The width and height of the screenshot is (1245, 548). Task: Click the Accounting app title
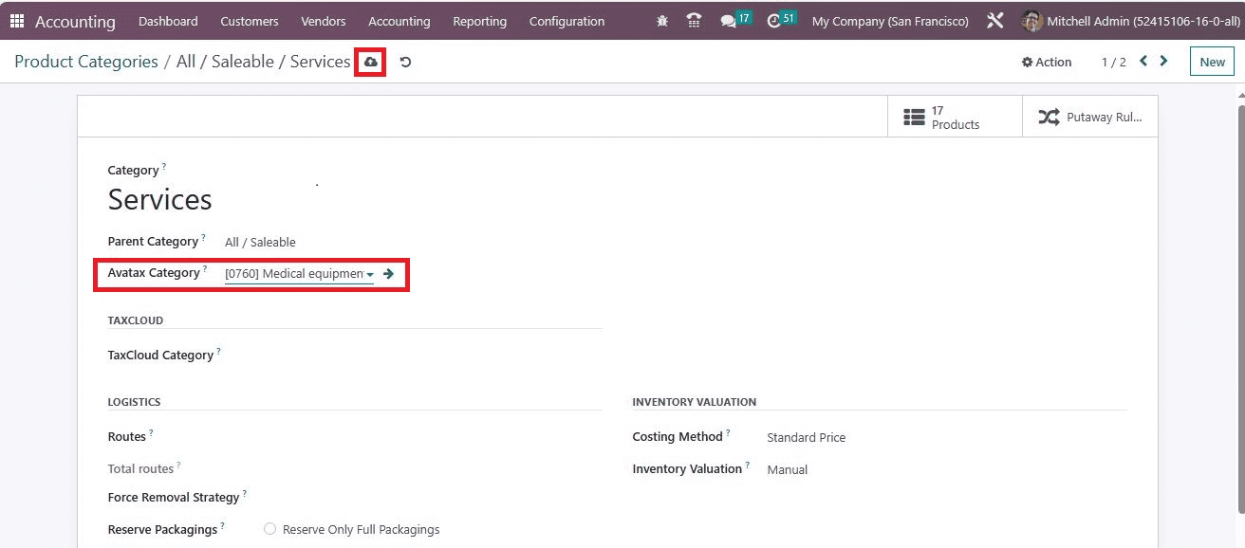(x=75, y=21)
